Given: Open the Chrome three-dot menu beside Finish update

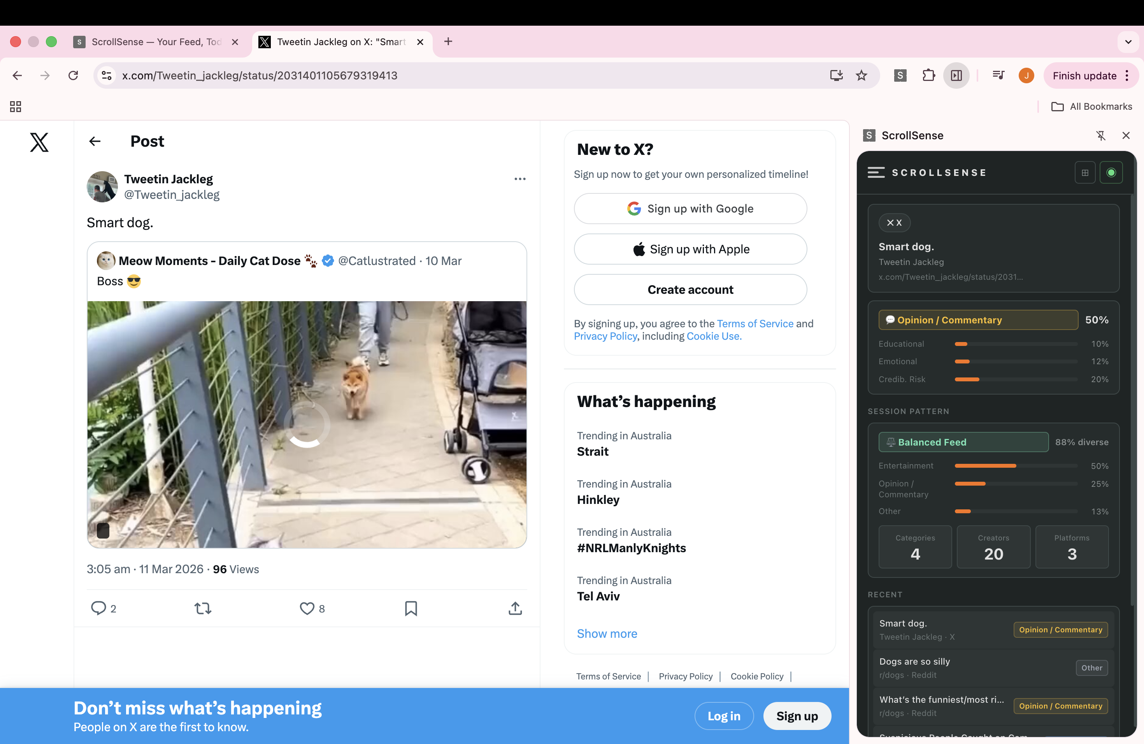Looking at the screenshot, I should 1127,75.
